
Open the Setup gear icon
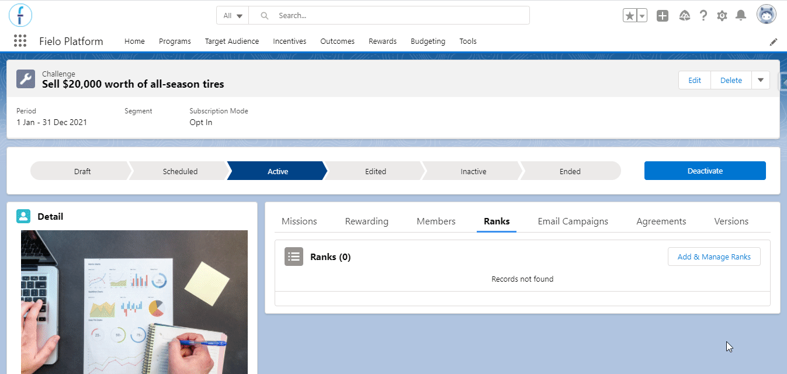pyautogui.click(x=722, y=16)
